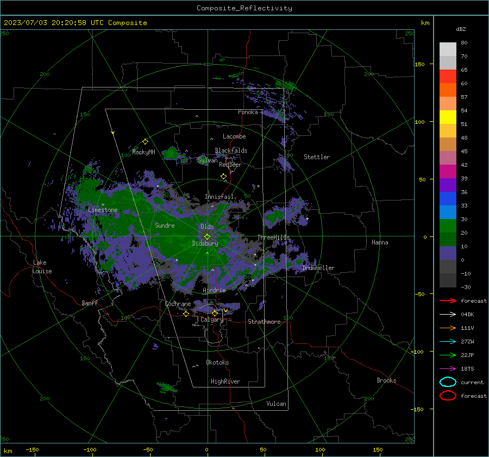Select the red forecast oval icon
Viewport: 489px width, 457px height.
pos(448,396)
